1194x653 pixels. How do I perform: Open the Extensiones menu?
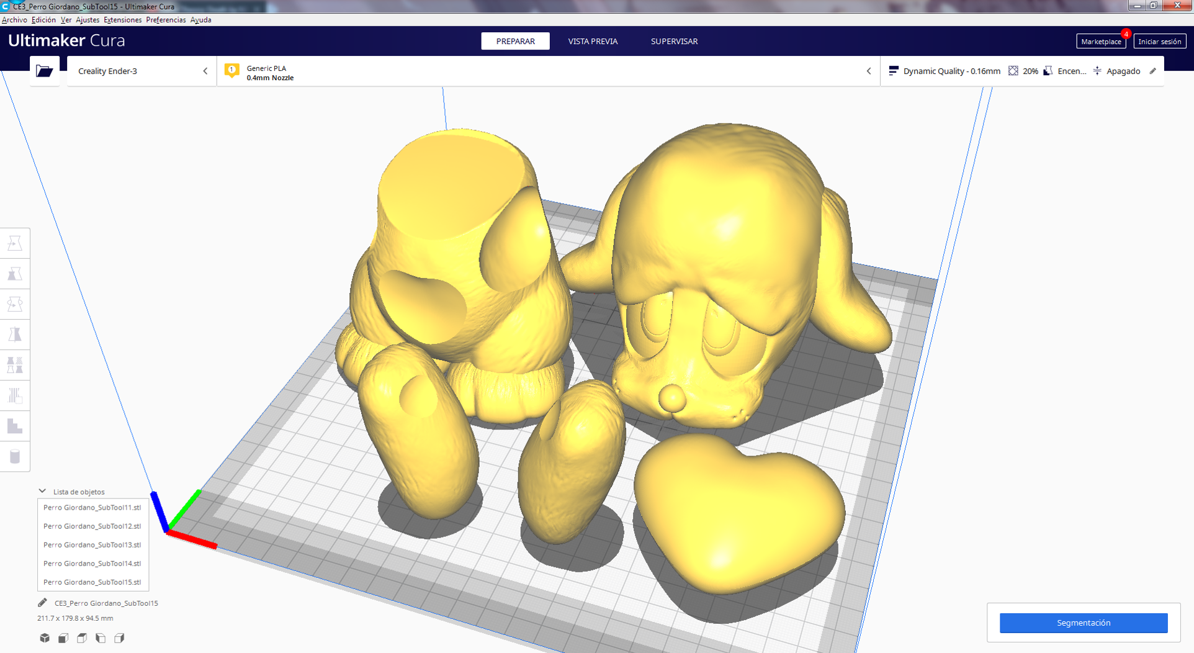coord(122,19)
